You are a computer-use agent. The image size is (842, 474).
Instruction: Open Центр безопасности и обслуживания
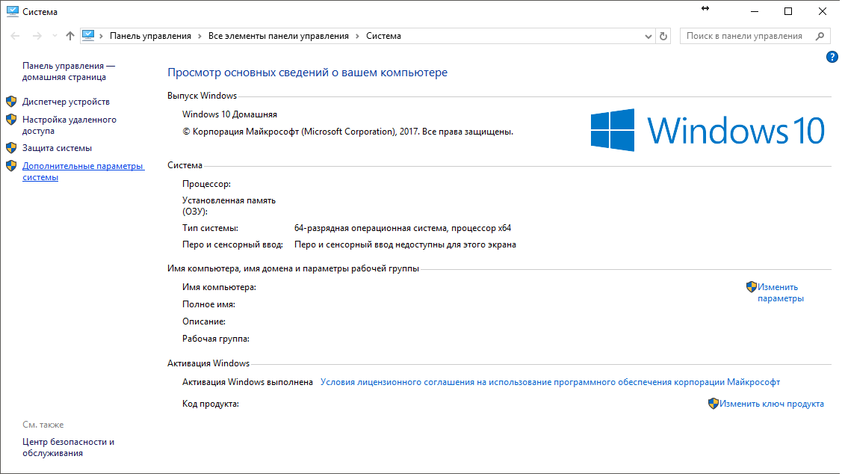(68, 447)
